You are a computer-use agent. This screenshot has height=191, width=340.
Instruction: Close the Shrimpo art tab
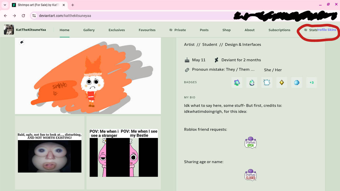coord(64,5)
